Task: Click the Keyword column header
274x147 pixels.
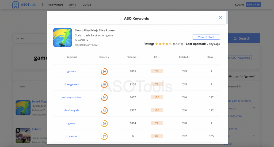Action: pyautogui.click(x=71, y=57)
